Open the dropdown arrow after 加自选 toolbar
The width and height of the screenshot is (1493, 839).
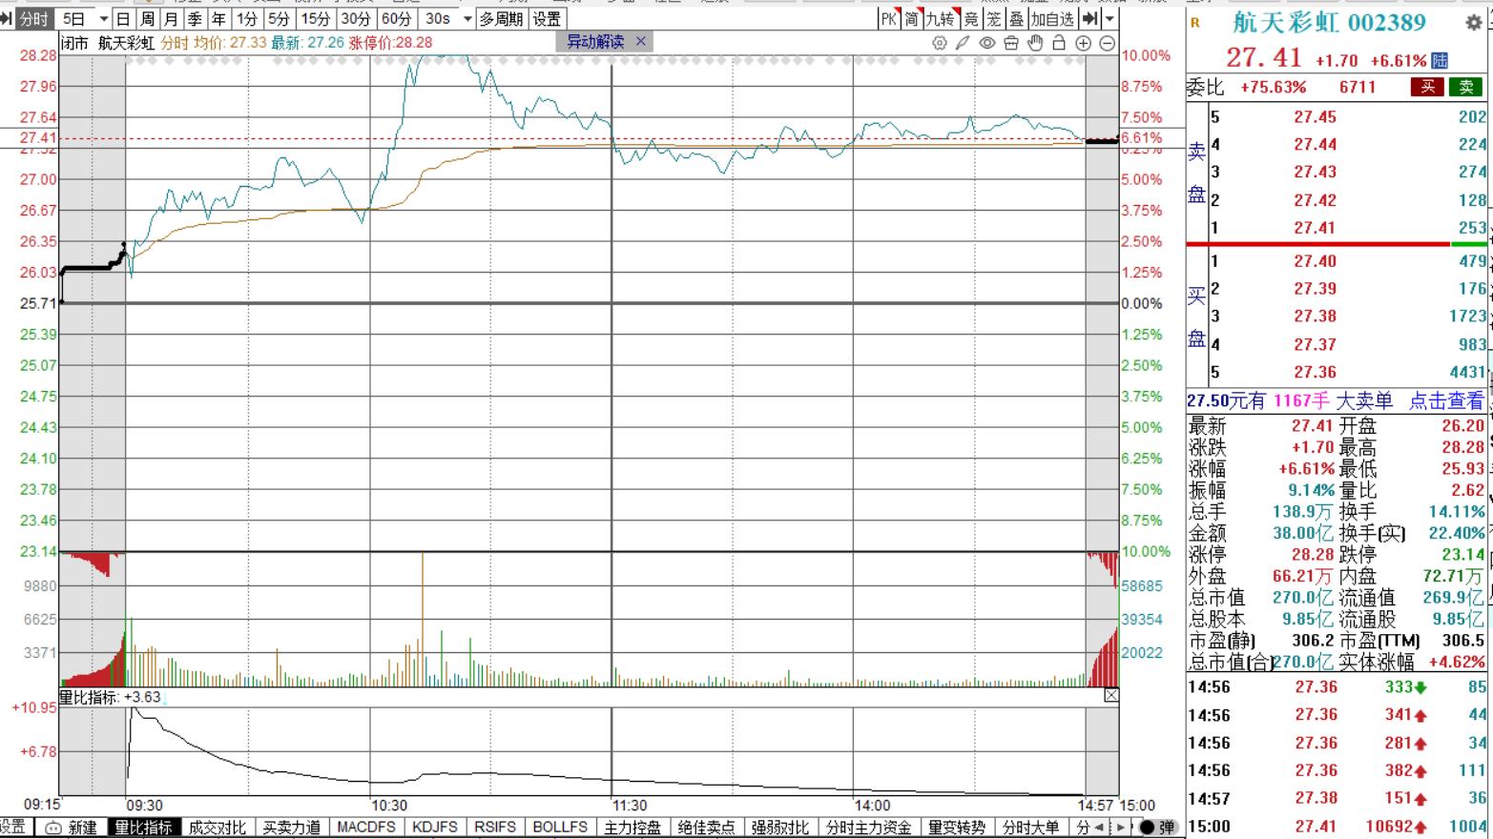[x=1109, y=19]
